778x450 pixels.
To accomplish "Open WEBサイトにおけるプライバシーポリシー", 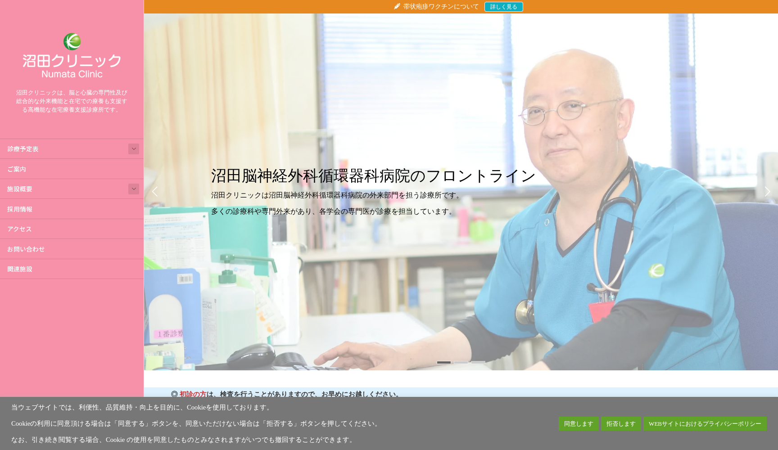I will pos(705,423).
